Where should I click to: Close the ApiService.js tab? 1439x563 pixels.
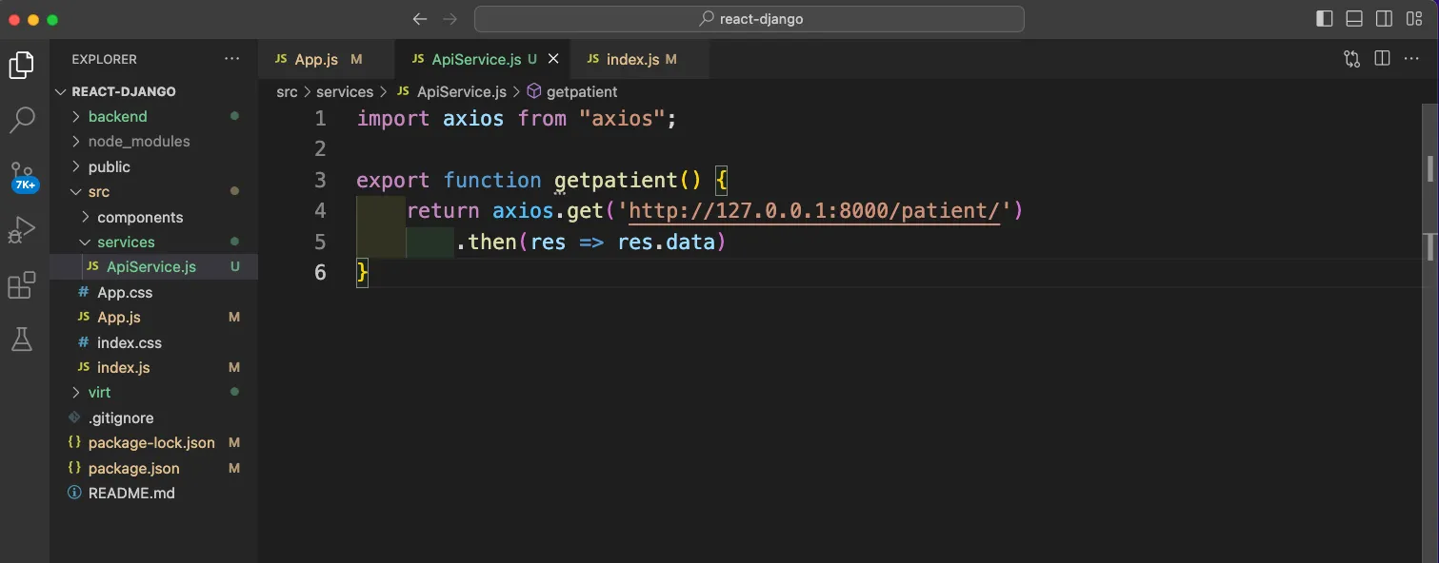click(x=553, y=59)
